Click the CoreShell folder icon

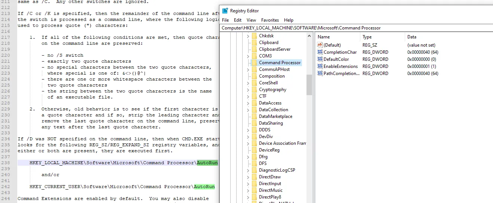pos(254,83)
